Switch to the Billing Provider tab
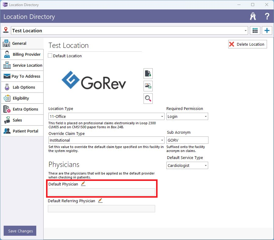 [x=22, y=54]
